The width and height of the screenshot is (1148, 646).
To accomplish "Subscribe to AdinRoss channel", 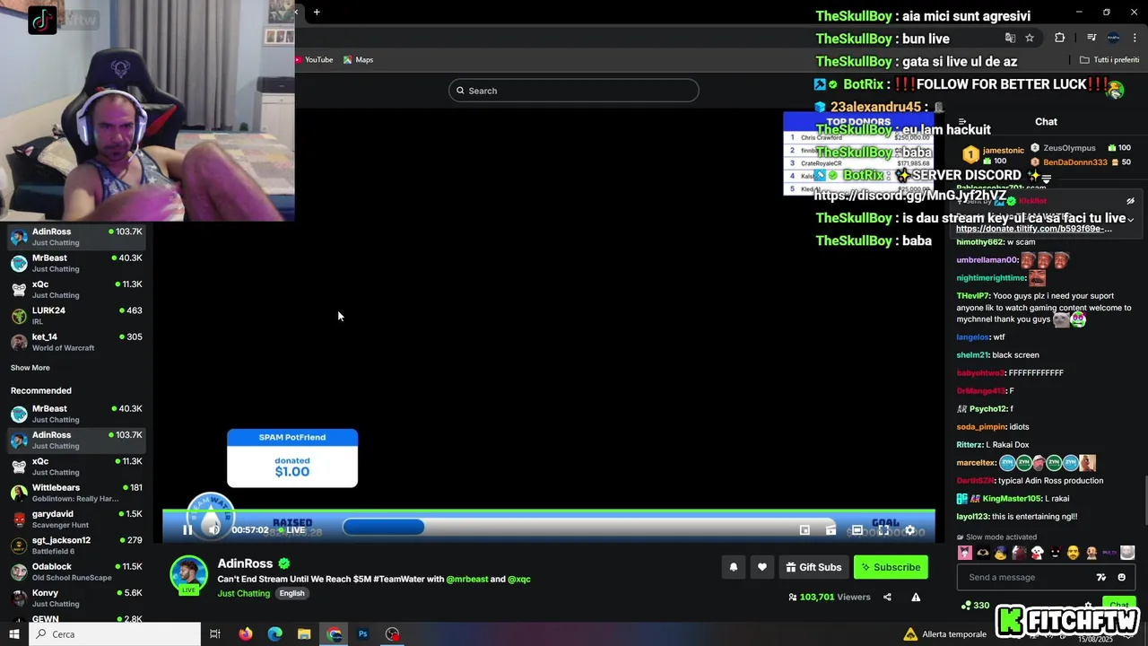I will click(891, 567).
